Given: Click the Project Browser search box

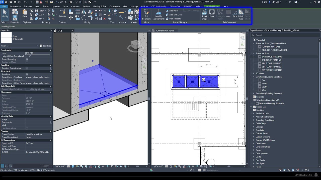Looking at the screenshot, I should point(285,35).
